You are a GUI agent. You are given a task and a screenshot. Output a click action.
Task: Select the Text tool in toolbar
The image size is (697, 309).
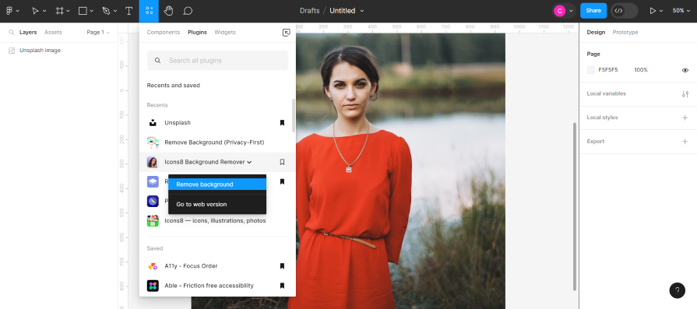pyautogui.click(x=129, y=11)
